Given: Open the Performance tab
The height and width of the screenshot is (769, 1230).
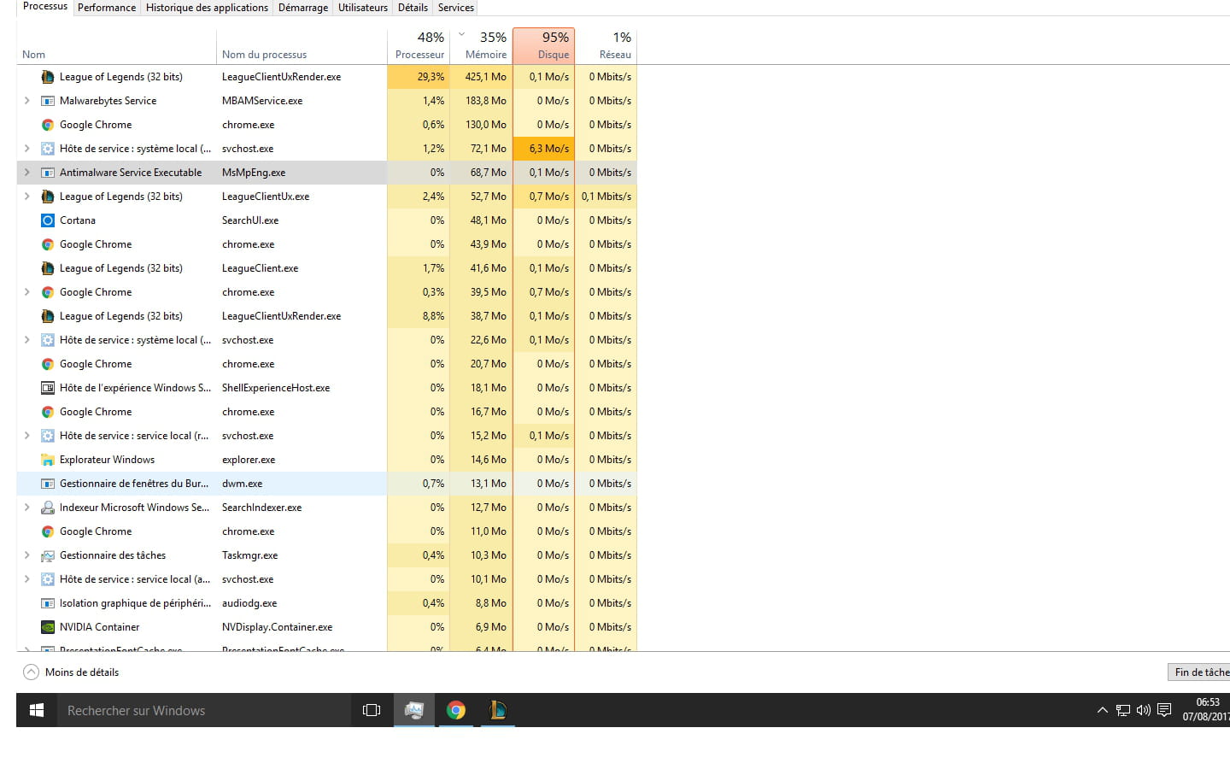Looking at the screenshot, I should (107, 8).
